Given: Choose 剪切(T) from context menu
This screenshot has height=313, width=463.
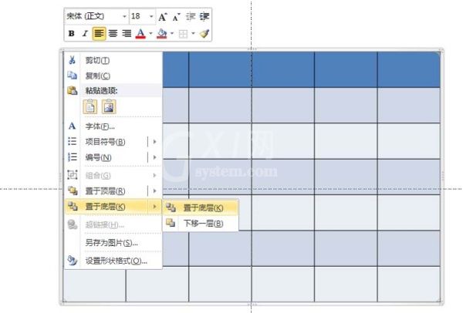Looking at the screenshot, I should (113, 60).
